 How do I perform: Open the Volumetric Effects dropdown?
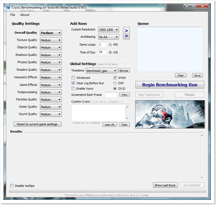51,77
